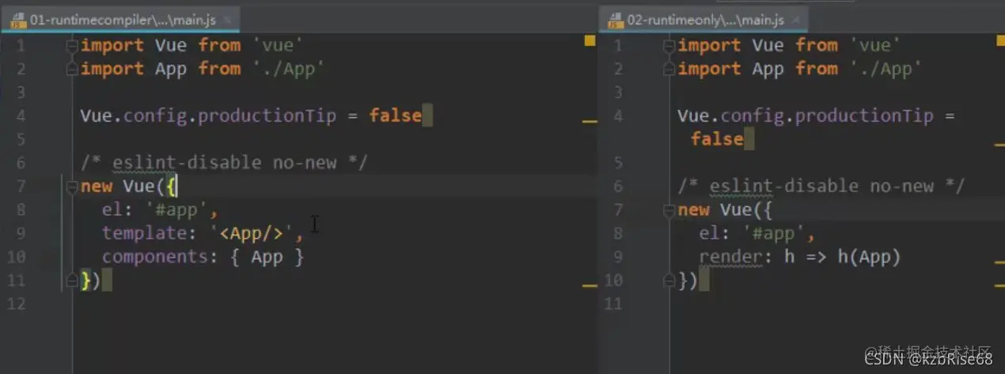The height and width of the screenshot is (374, 1005).
Task: Click './App' import path in right editor
Action: (x=886, y=69)
